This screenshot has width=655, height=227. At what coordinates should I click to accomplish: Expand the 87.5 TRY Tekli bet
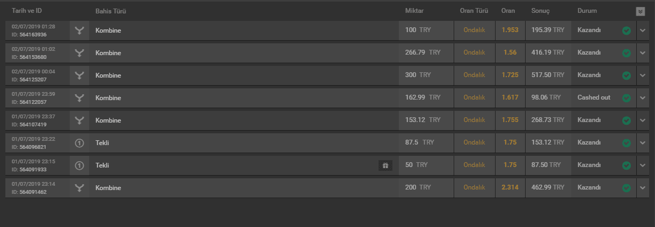643,143
